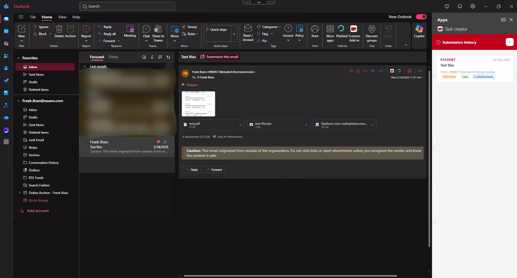
Task: Select the Home ribbon tab
Action: (47, 17)
